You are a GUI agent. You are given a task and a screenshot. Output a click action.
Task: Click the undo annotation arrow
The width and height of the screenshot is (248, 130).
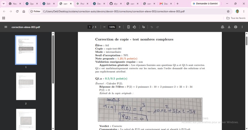[x=152, y=27]
